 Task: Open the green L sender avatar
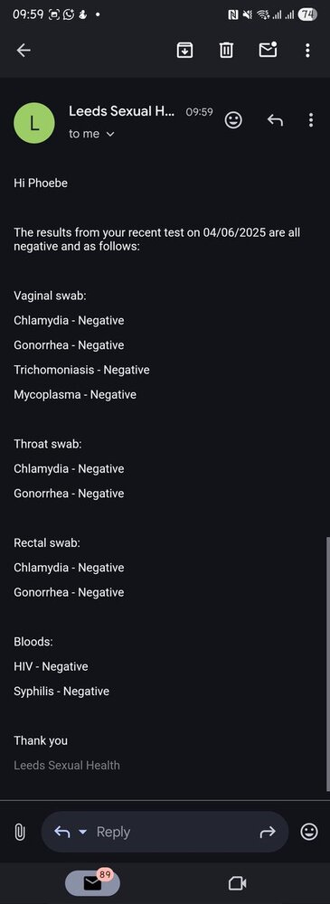tap(34, 123)
